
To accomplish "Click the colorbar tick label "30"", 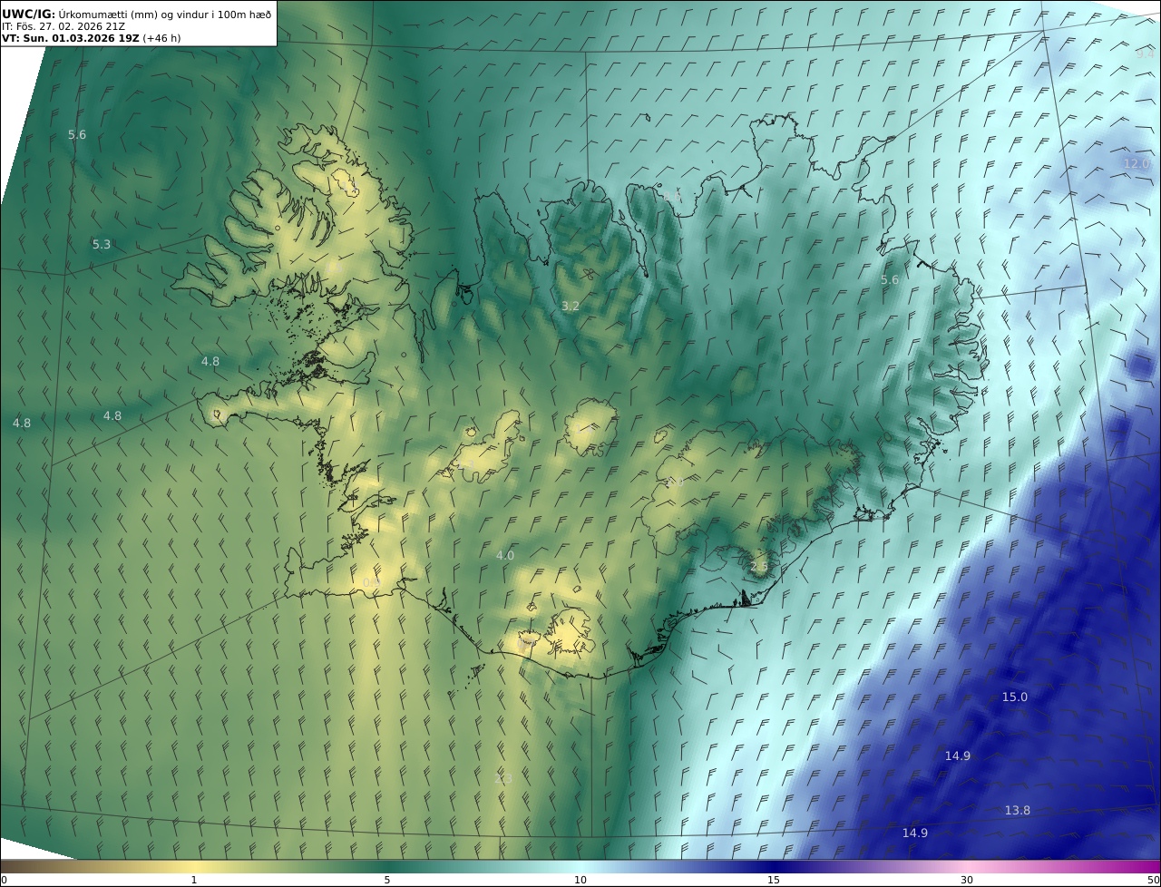I will click(967, 880).
